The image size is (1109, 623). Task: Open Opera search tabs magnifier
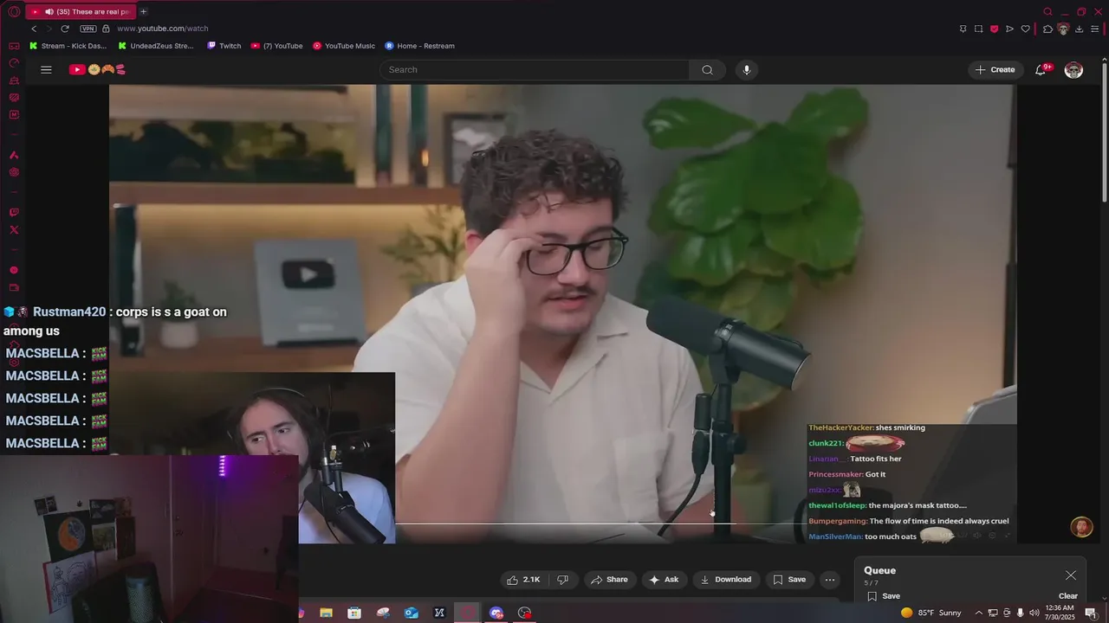click(1047, 11)
